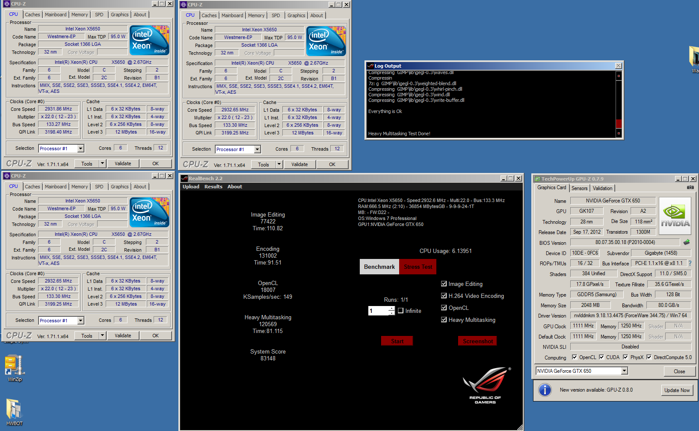Image resolution: width=699 pixels, height=431 pixels.
Task: Click OK in bottom-left CPU-Z window
Action: click(156, 336)
